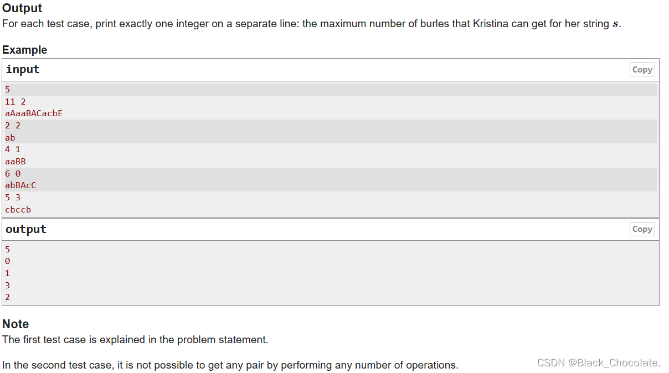
Task: Click the '6 0' input line
Action: click(x=13, y=173)
